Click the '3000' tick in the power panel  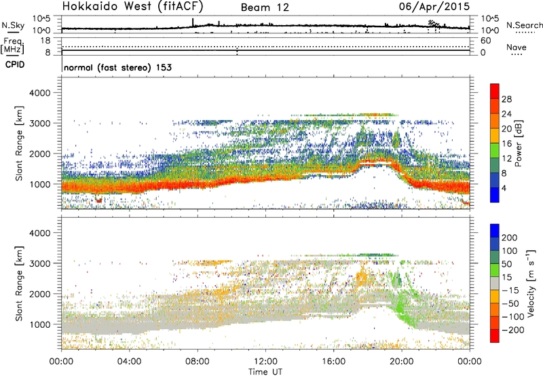[x=39, y=124]
